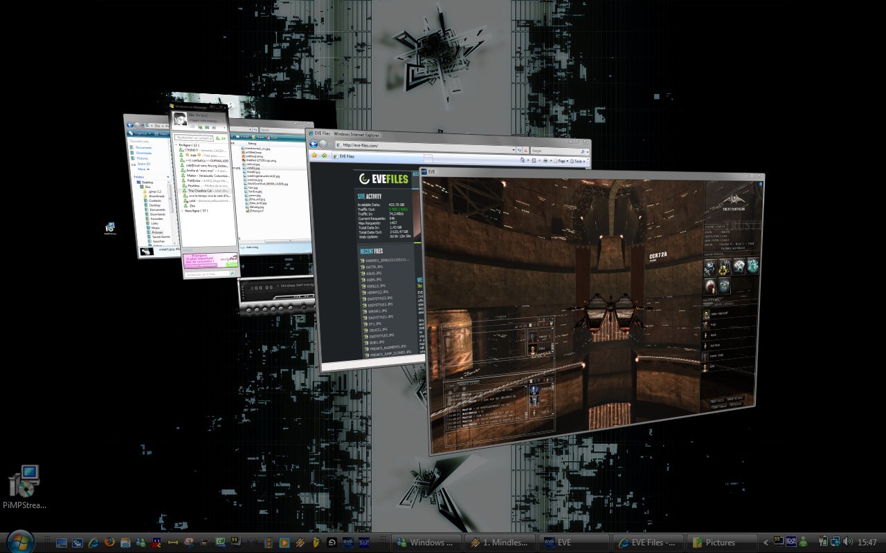
Task: Stop page loading in Internet Explorer
Action: (525, 151)
